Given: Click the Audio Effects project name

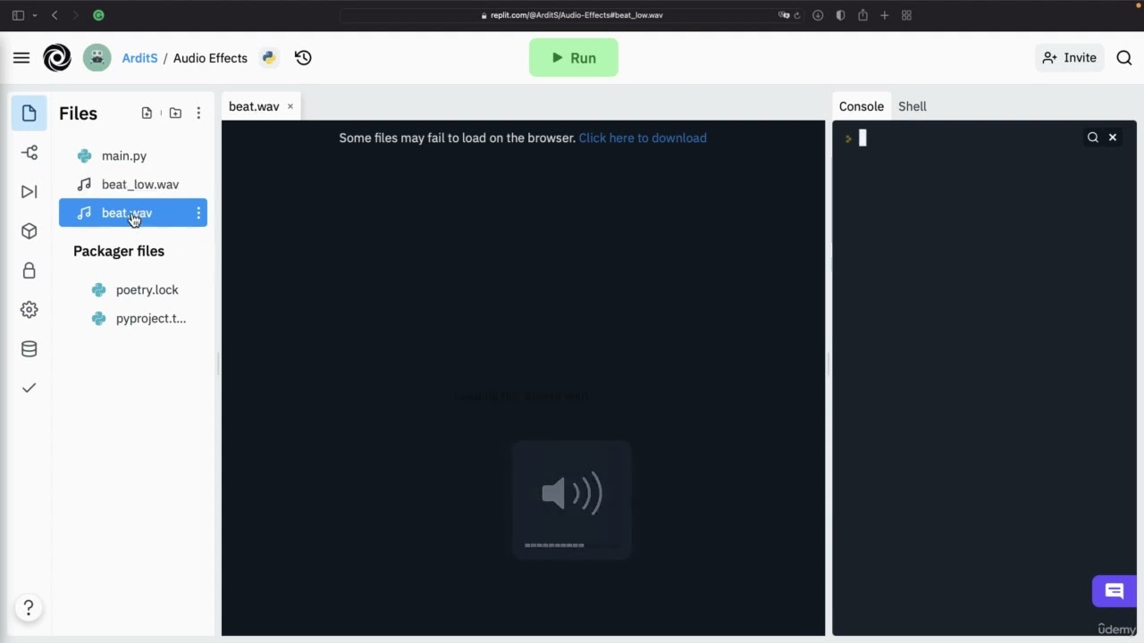Looking at the screenshot, I should [x=210, y=58].
